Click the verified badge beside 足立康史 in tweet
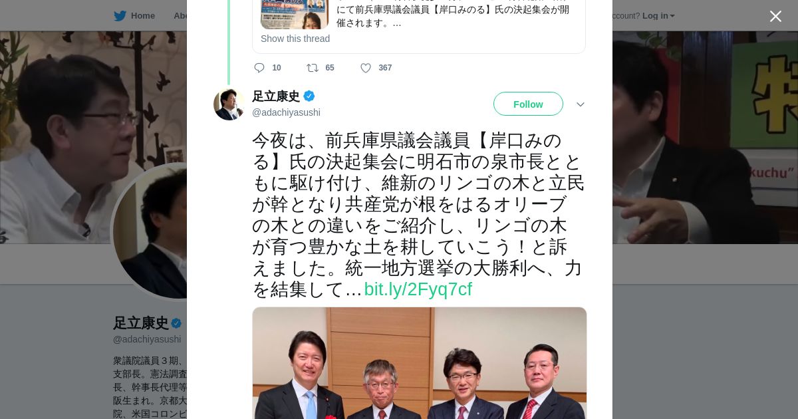This screenshot has height=419, width=798. pos(309,96)
